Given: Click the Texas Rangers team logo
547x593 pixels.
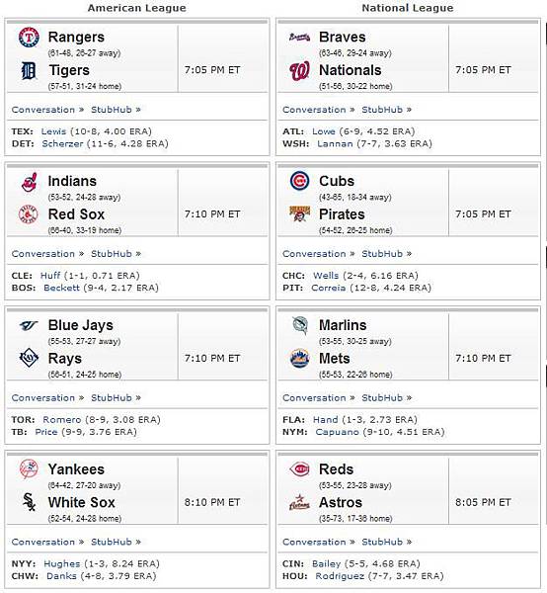Looking at the screenshot, I should [29, 38].
